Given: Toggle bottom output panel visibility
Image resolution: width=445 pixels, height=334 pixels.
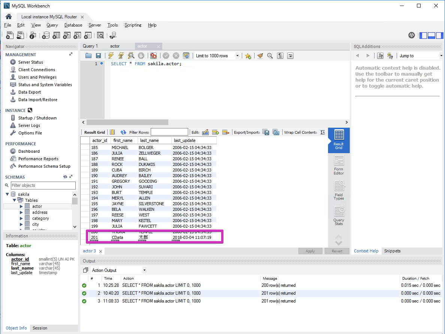Looking at the screenshot, I should click(432, 36).
